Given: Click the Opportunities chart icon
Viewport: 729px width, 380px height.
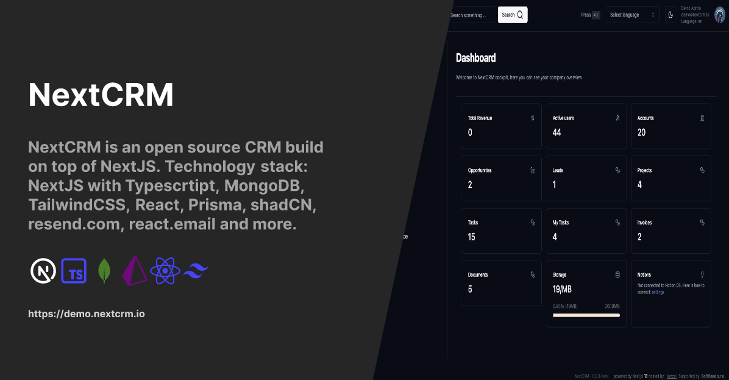Looking at the screenshot, I should (x=533, y=170).
